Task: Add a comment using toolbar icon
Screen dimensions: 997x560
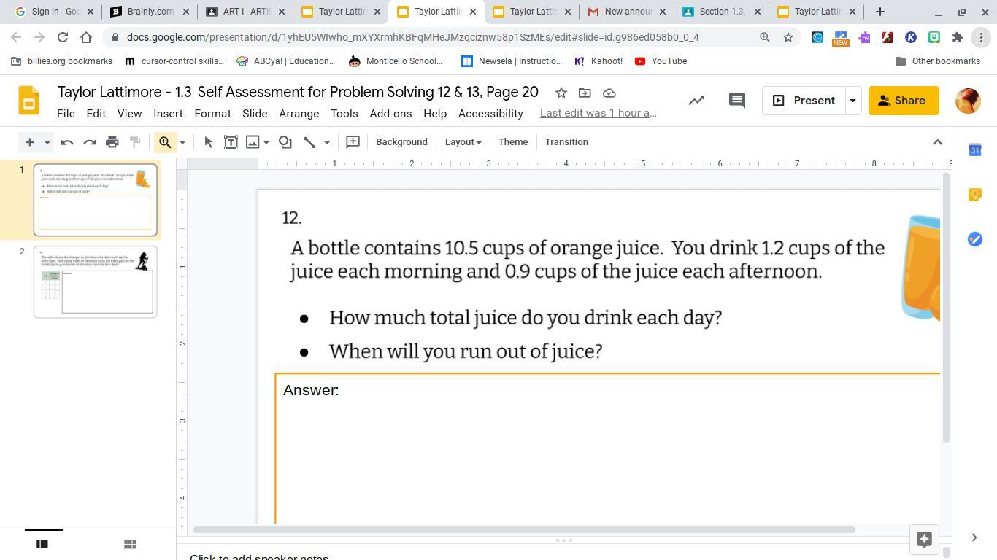Action: (x=353, y=142)
